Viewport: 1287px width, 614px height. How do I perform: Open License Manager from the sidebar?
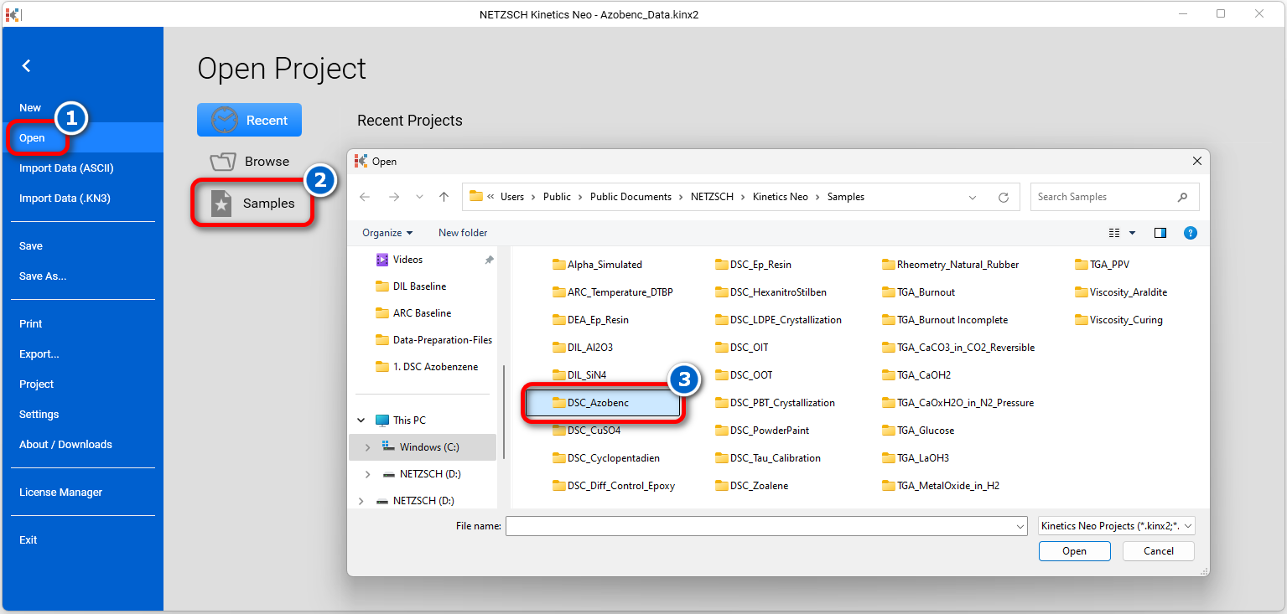[60, 492]
